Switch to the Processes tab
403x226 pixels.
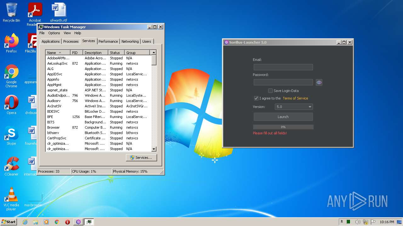point(71,41)
